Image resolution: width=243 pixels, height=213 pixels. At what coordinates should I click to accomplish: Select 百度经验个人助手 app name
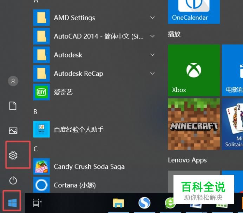click(x=79, y=129)
